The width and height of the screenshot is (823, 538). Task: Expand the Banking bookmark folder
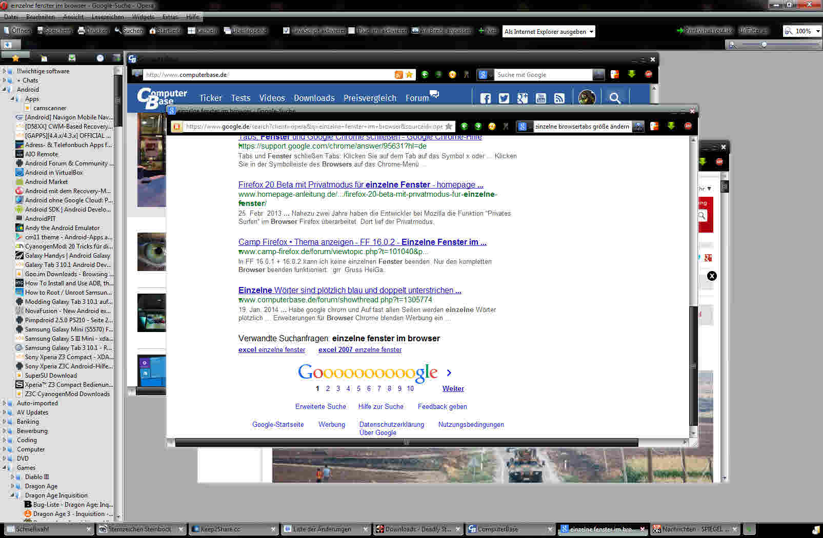[5, 422]
